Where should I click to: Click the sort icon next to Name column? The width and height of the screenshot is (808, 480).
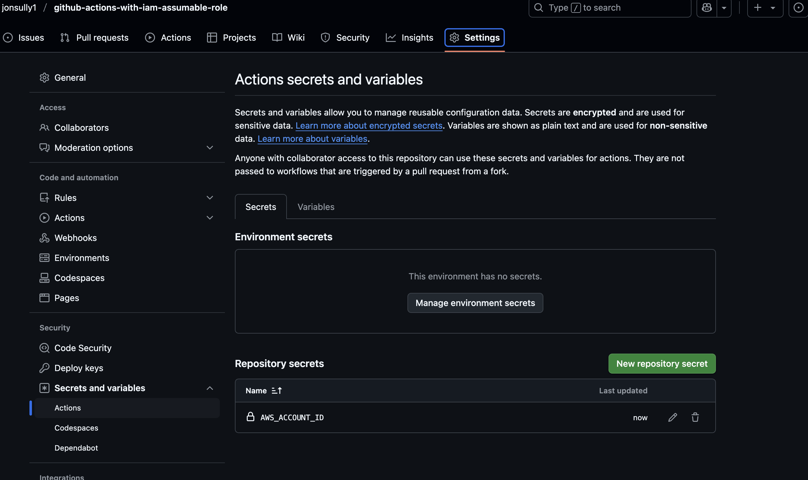[277, 391]
